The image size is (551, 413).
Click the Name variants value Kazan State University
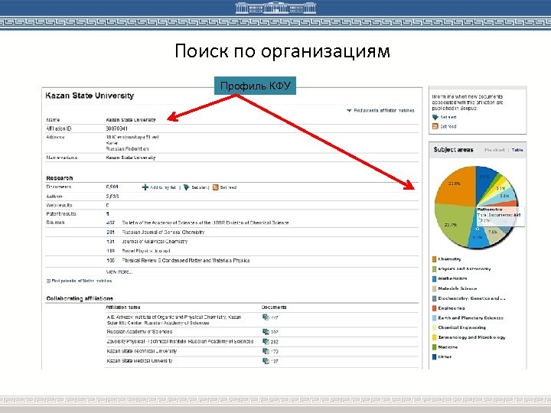[x=131, y=158]
